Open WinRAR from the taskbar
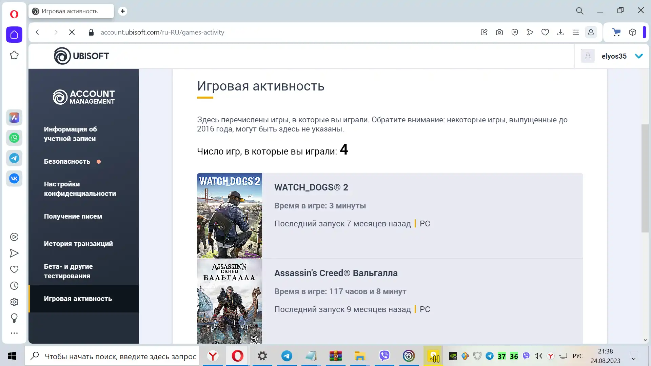The height and width of the screenshot is (366, 651). tap(336, 356)
